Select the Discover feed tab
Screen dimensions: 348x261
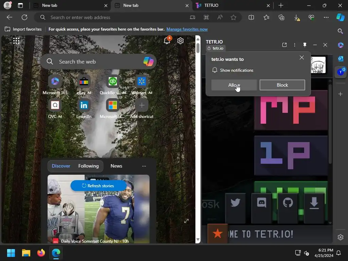61,166
